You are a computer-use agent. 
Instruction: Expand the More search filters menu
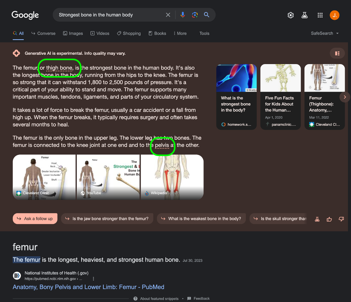180,33
